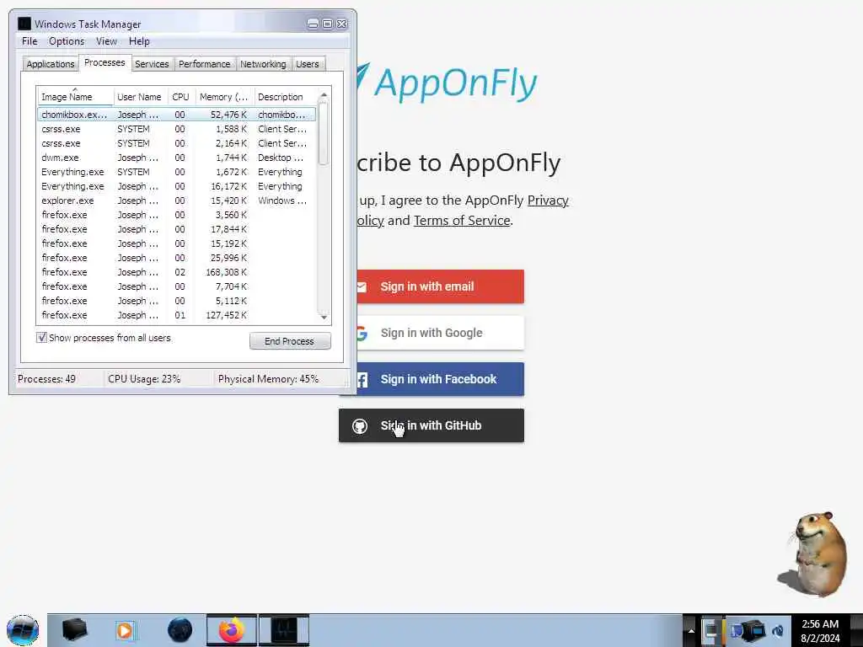Click the GitHub logo on sign-in button
863x647 pixels.
(x=360, y=425)
